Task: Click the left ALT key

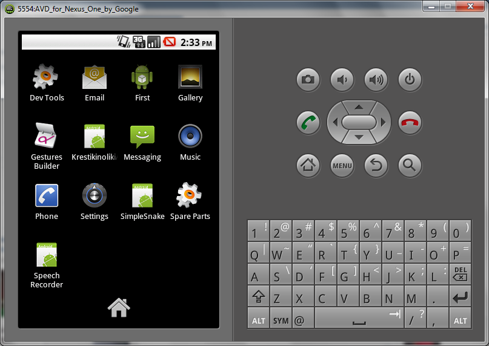Action: (x=258, y=318)
